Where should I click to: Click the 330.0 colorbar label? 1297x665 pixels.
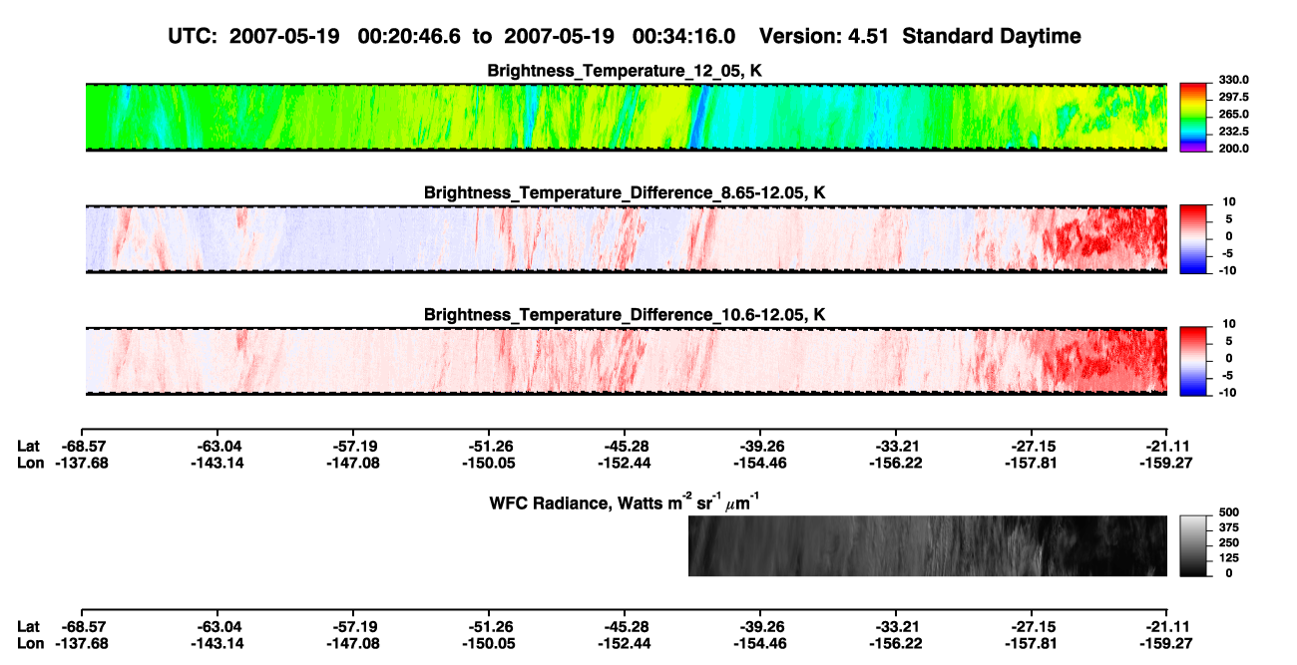tap(1233, 80)
